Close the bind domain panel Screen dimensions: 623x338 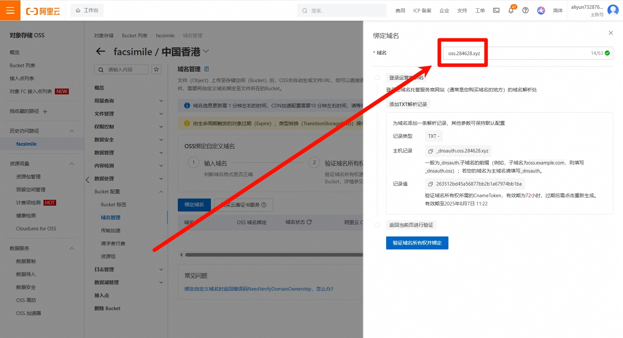tap(611, 33)
